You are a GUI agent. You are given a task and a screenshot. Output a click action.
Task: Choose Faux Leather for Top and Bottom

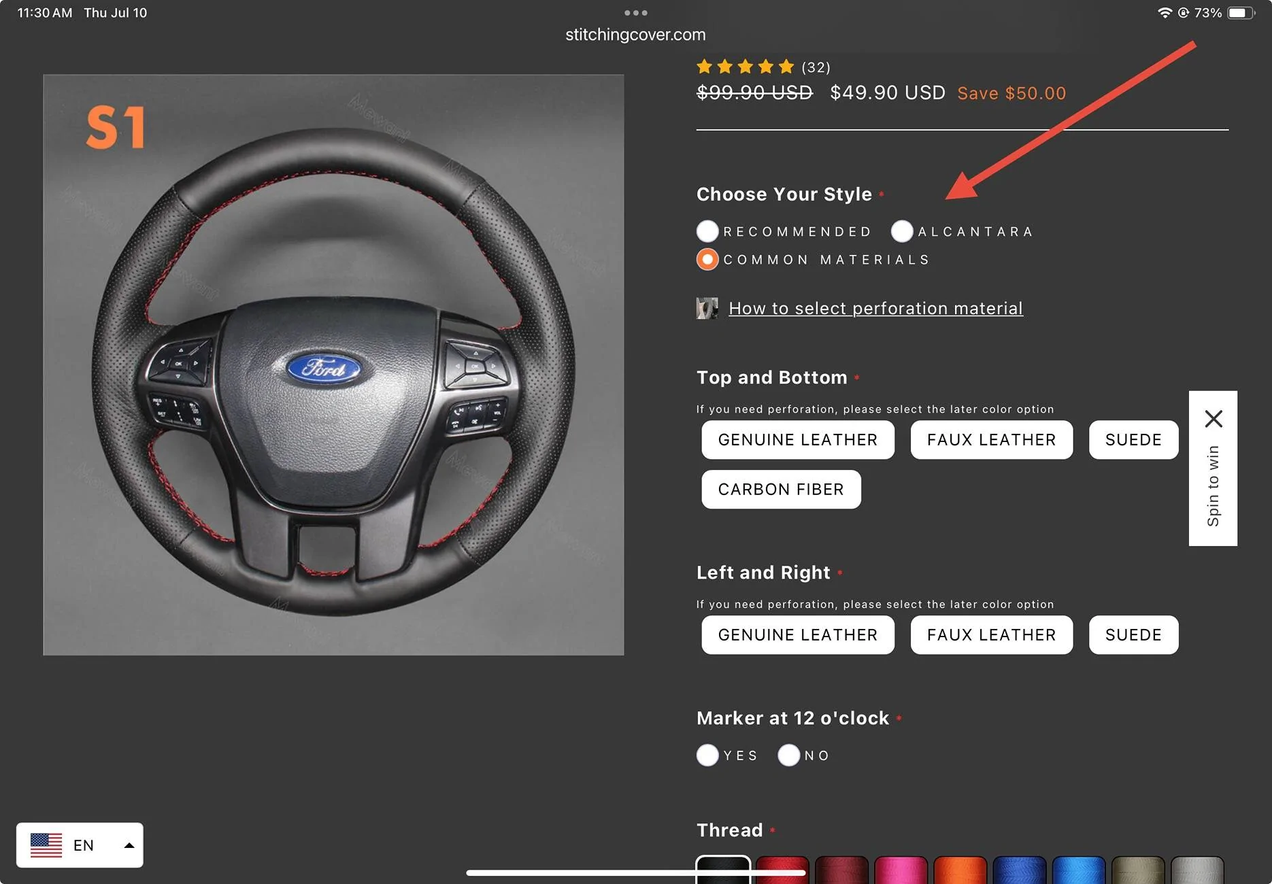(992, 440)
